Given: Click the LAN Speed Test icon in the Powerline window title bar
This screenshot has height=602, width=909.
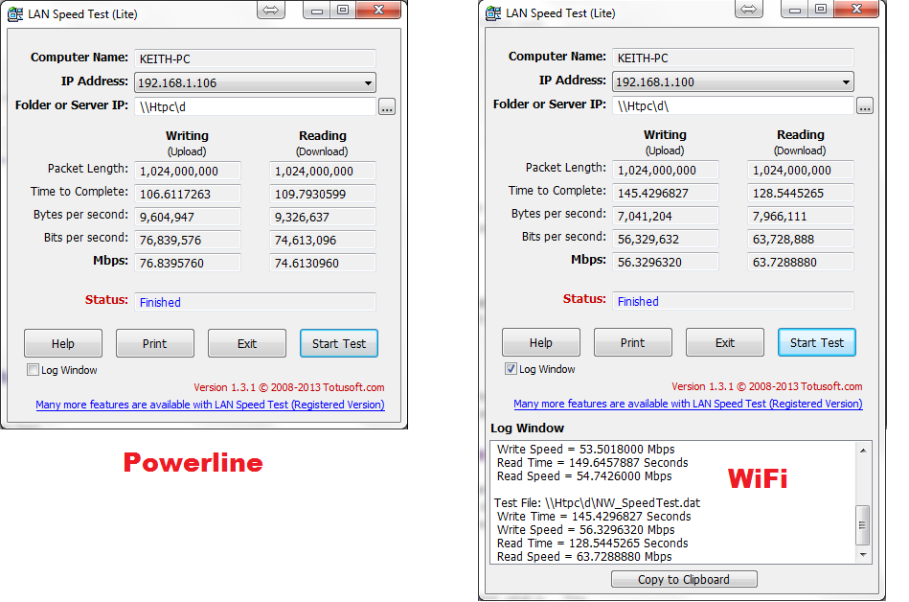Looking at the screenshot, I should [x=16, y=12].
